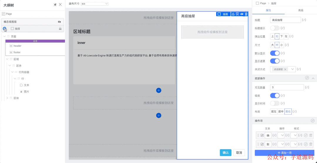Click switch-setter icon beside 底部操作
The height and width of the screenshot is (163, 317).
coord(307,78)
